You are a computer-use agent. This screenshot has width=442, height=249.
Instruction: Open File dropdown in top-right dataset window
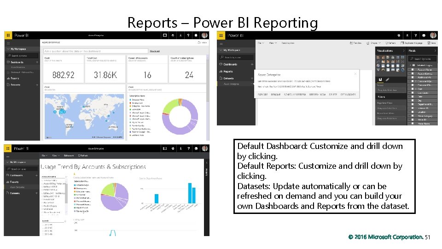(261, 43)
